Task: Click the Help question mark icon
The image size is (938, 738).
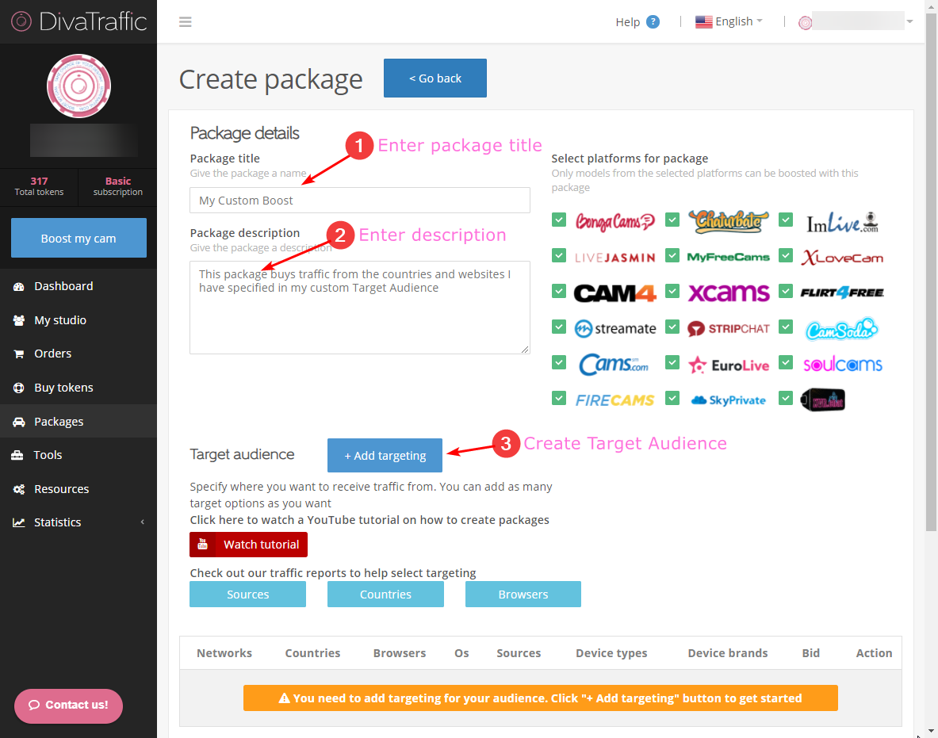Action: coord(653,22)
